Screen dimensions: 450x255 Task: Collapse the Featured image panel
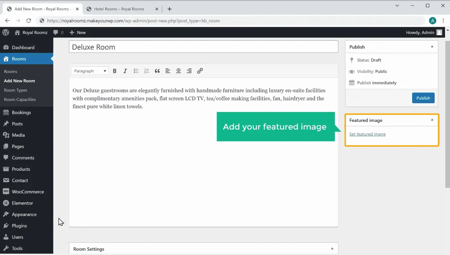(x=432, y=120)
